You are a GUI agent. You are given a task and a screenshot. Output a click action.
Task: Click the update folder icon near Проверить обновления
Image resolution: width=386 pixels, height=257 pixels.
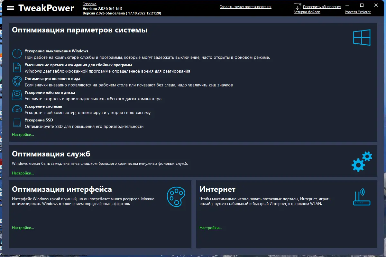[297, 6]
